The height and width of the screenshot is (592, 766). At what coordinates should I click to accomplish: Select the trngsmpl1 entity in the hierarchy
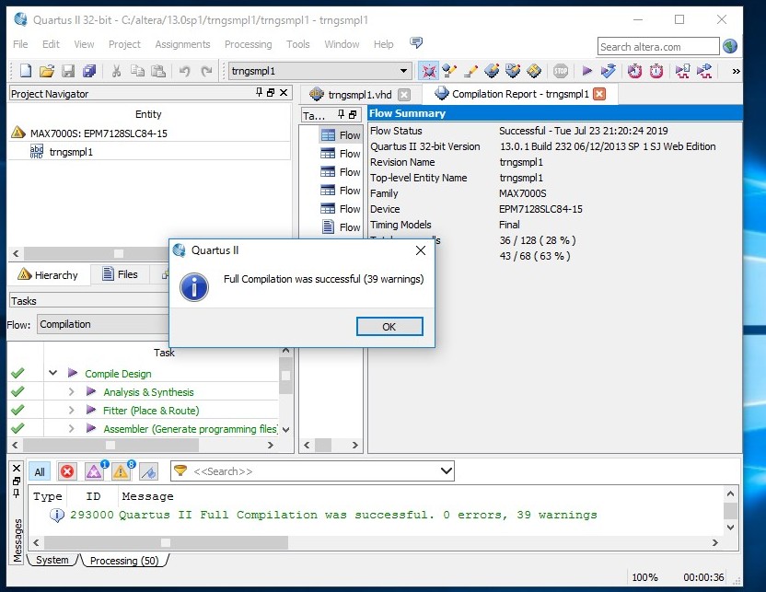(71, 152)
